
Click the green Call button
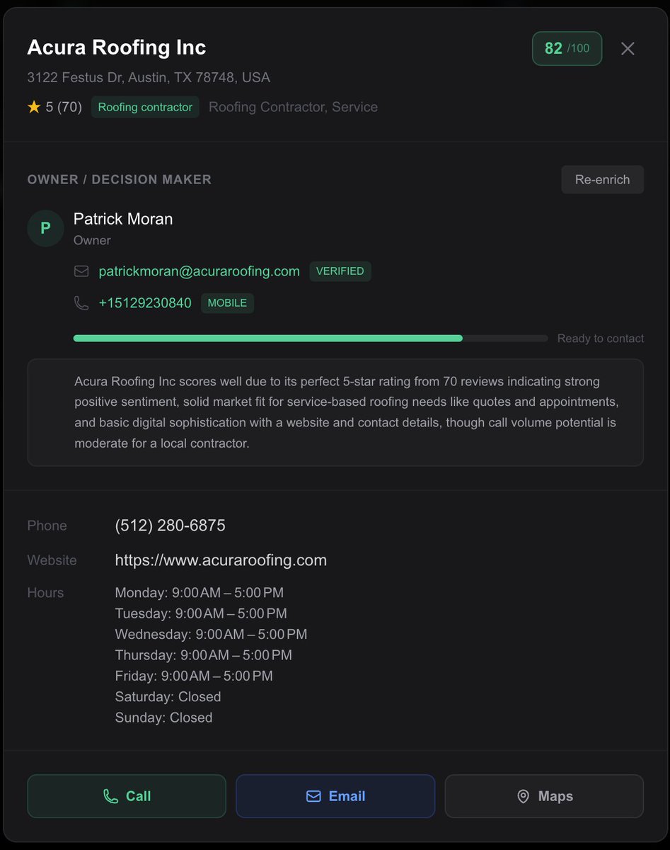(127, 796)
